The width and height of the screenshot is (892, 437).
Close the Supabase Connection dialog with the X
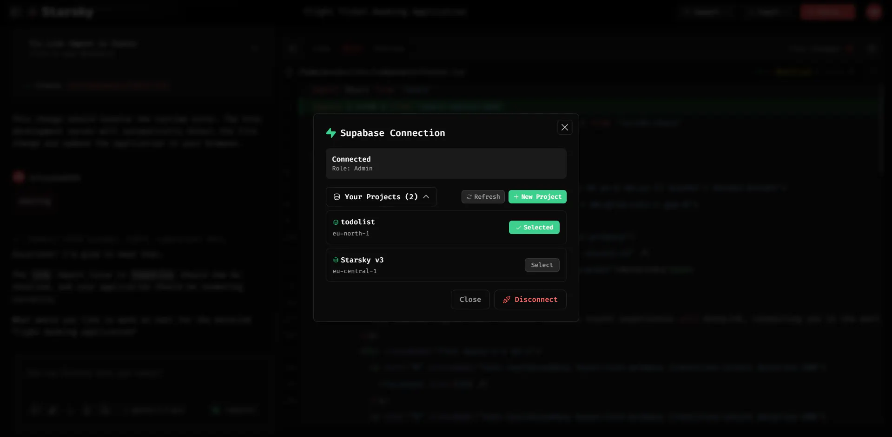(x=564, y=127)
